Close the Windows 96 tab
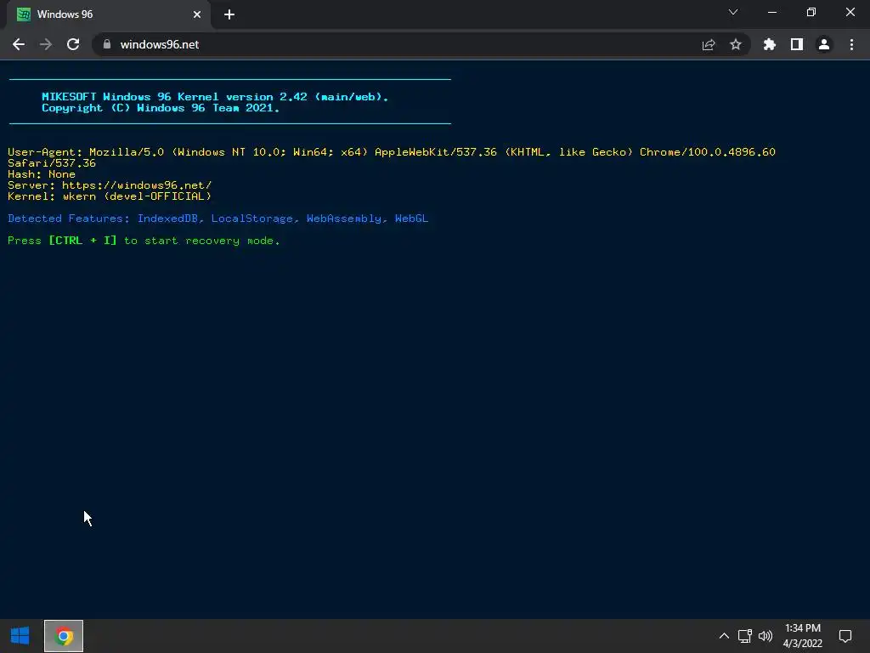Screen dimensions: 870x653 [197, 14]
